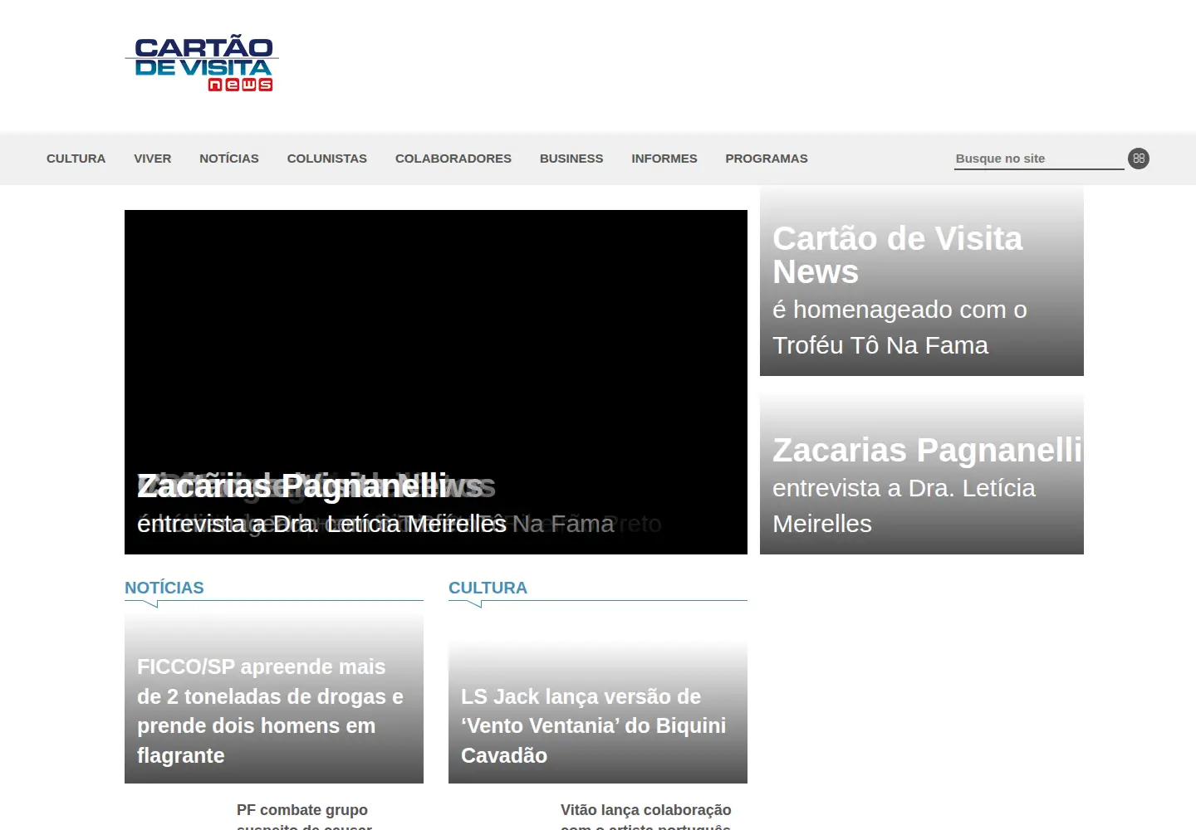Image resolution: width=1196 pixels, height=830 pixels.
Task: Click the main black slider banner
Action: pyautogui.click(x=436, y=382)
